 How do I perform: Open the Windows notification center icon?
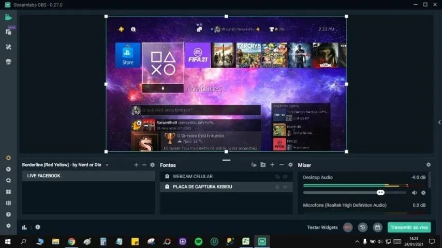pyautogui.click(x=432, y=241)
